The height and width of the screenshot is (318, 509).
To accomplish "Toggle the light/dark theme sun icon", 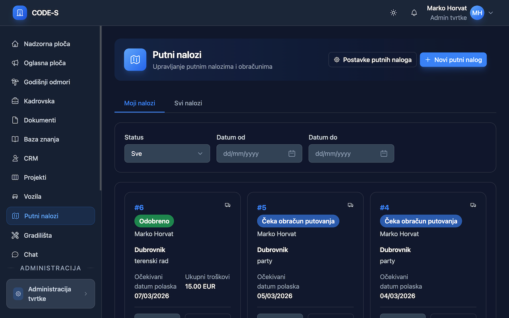I will click(x=393, y=13).
